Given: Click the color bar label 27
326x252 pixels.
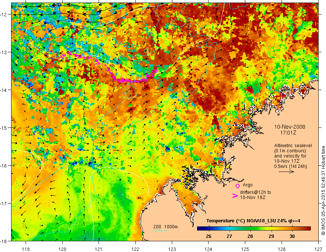Looking at the screenshot, I should pos(229,236).
